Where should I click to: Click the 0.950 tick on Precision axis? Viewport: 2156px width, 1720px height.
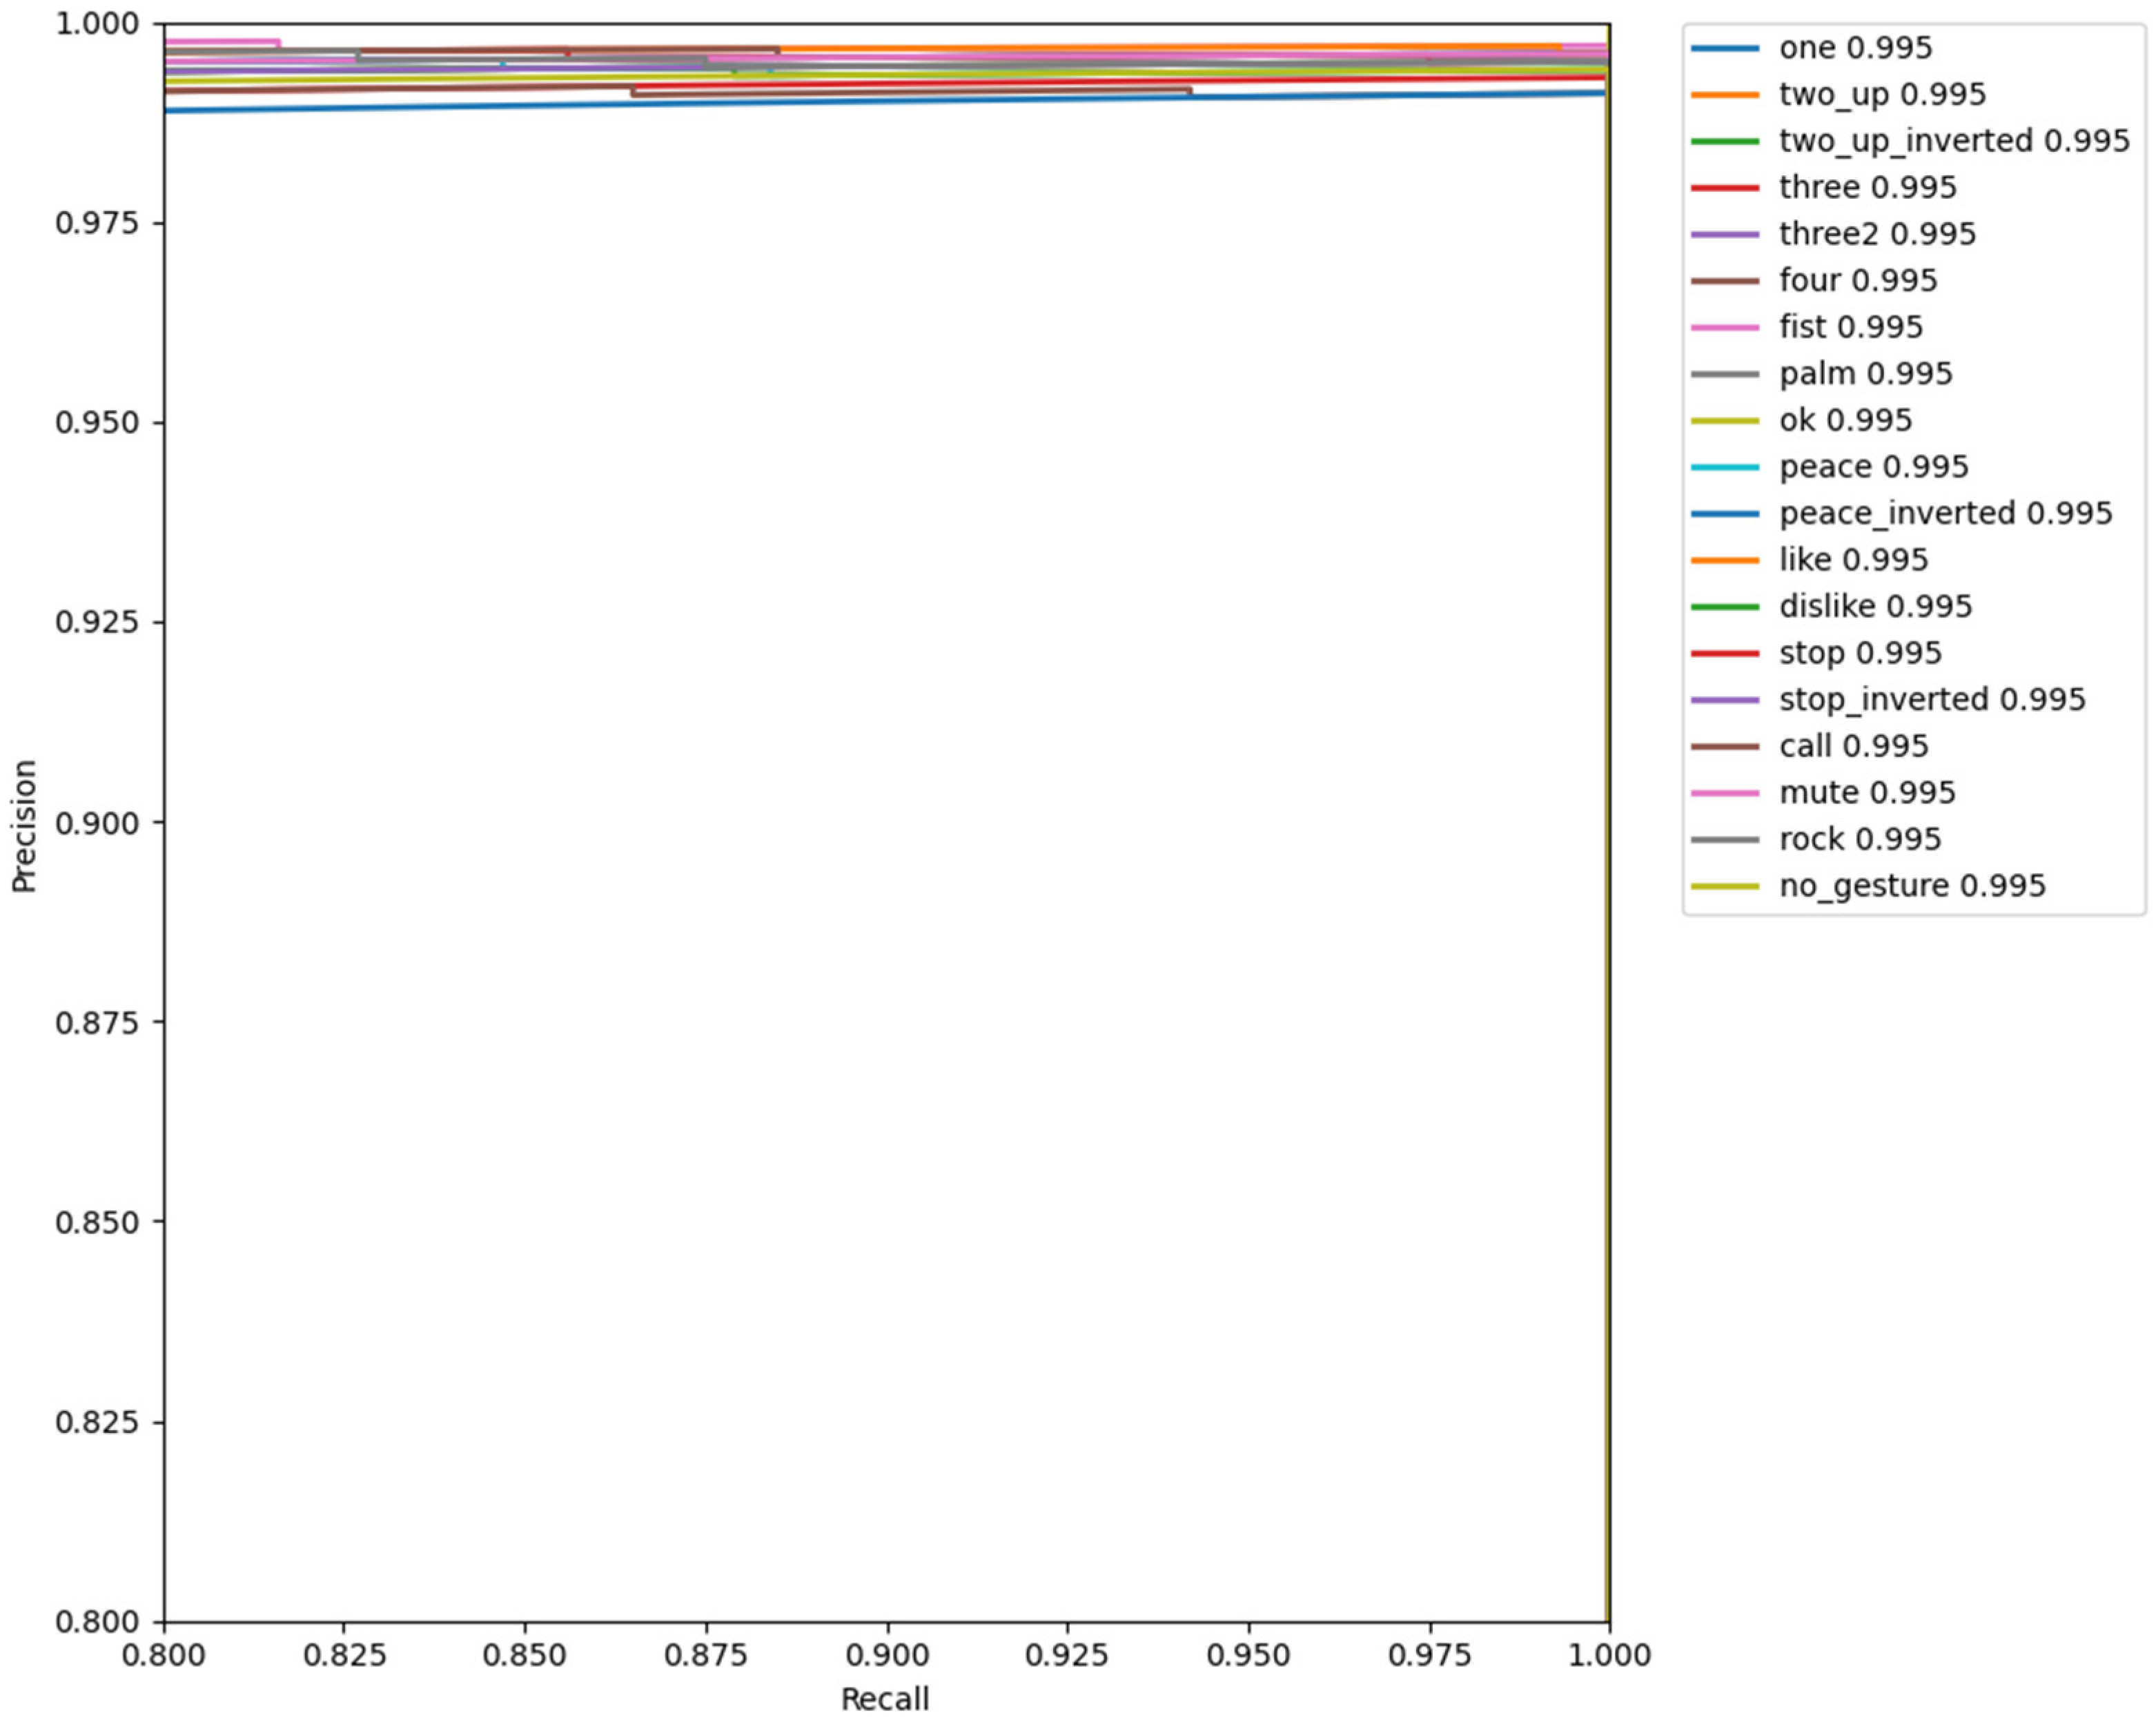(x=96, y=423)
